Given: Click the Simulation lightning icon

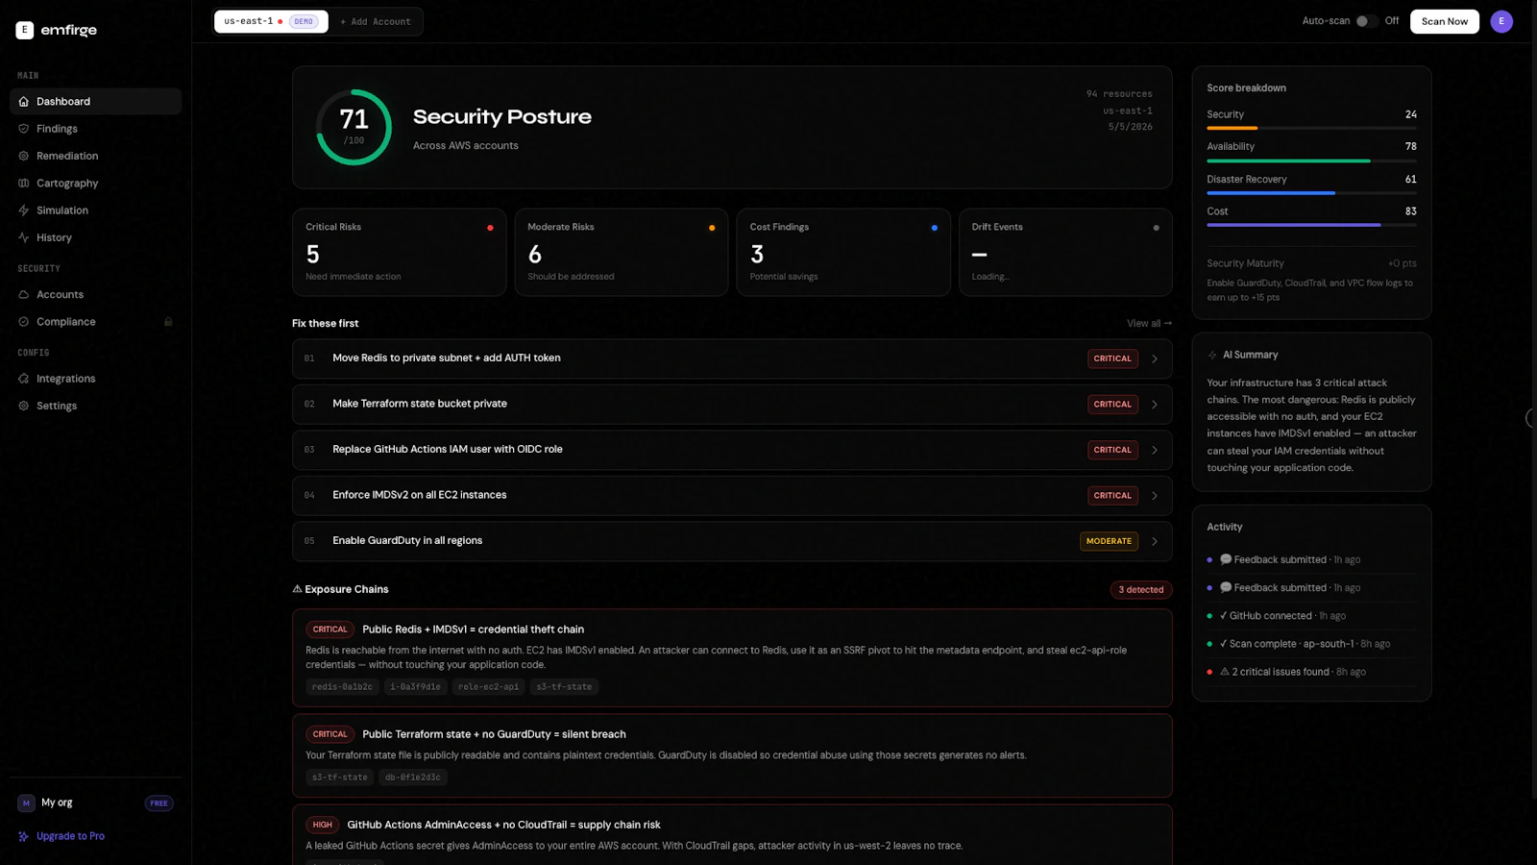Looking at the screenshot, I should 24,210.
